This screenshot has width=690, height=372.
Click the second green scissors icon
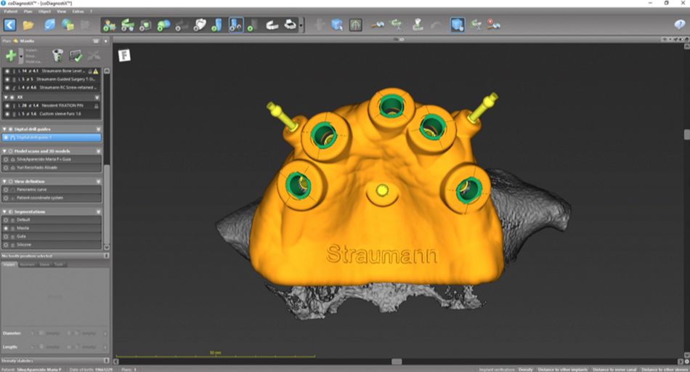tap(476, 25)
